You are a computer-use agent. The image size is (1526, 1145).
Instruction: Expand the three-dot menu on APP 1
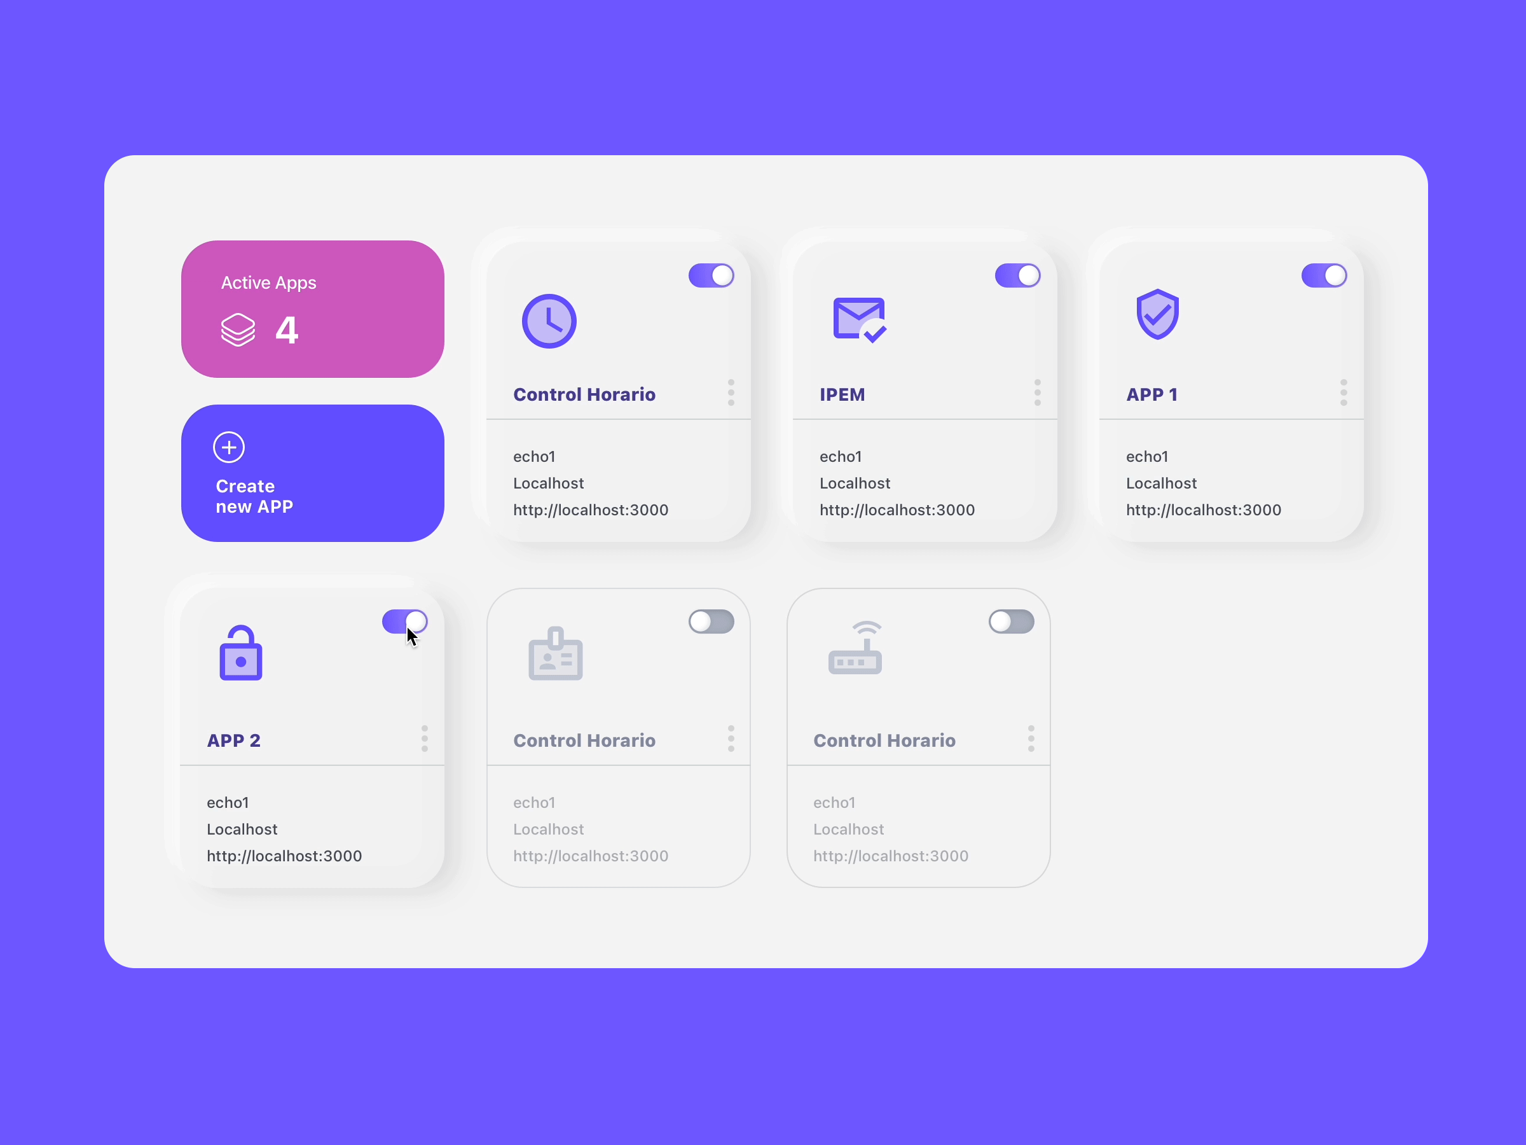point(1345,393)
